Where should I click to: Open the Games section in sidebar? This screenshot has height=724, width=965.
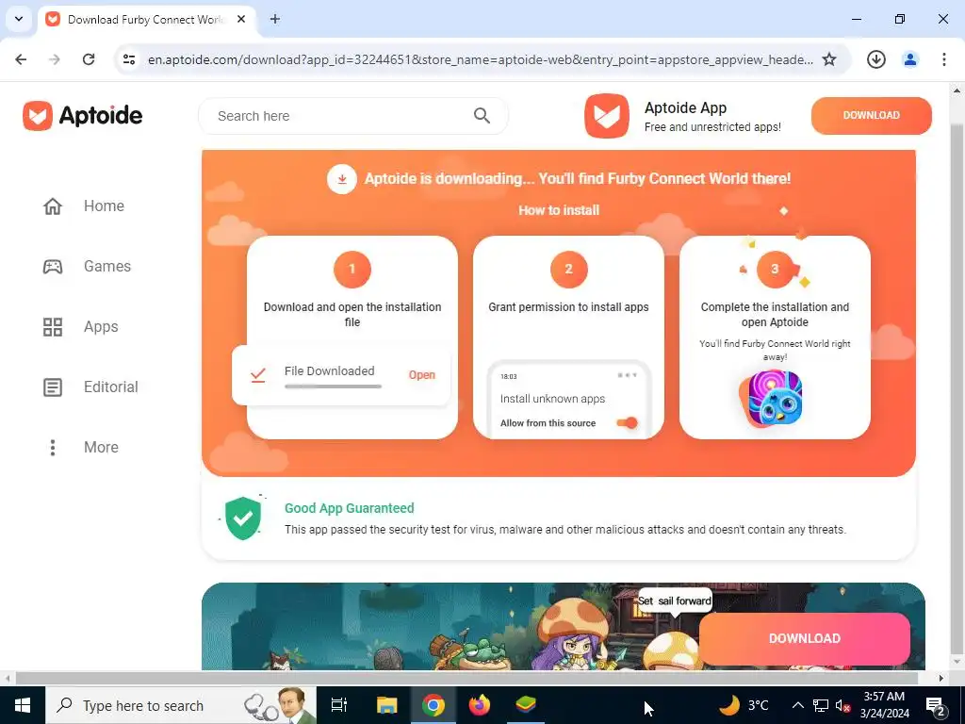click(x=87, y=266)
